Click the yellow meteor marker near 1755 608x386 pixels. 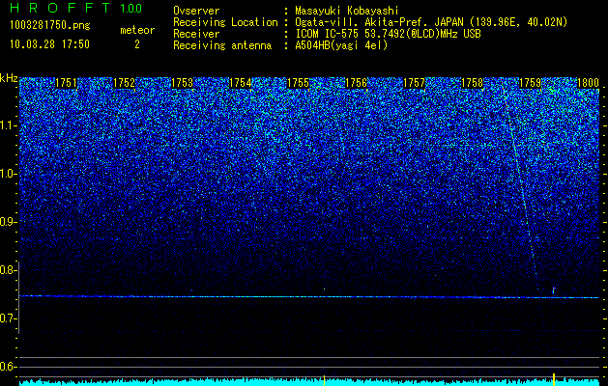(x=324, y=380)
